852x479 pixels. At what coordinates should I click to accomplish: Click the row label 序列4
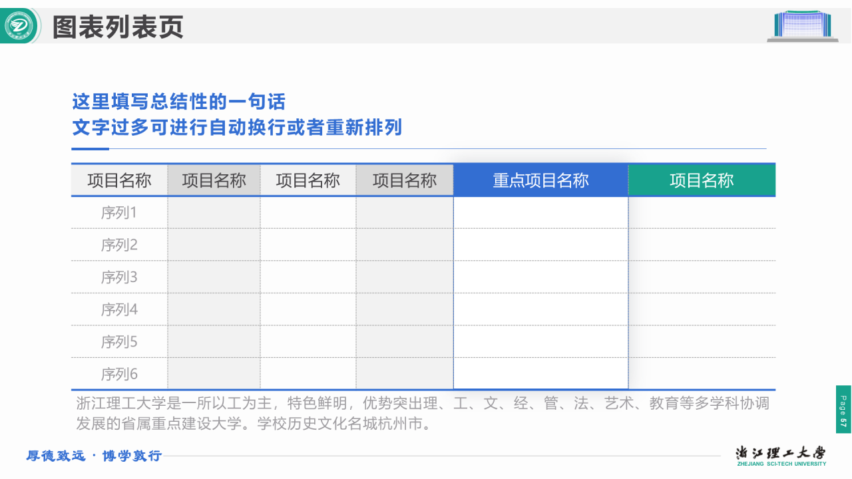(x=119, y=309)
